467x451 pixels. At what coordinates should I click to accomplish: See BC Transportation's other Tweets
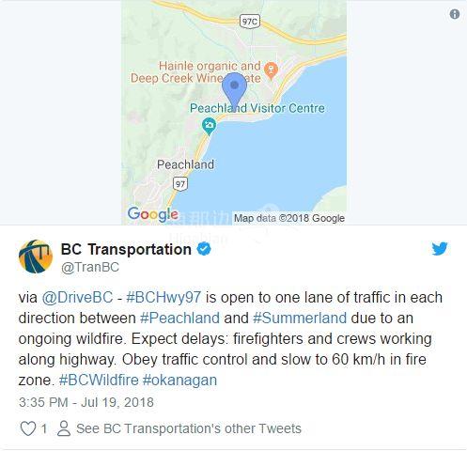189,428
